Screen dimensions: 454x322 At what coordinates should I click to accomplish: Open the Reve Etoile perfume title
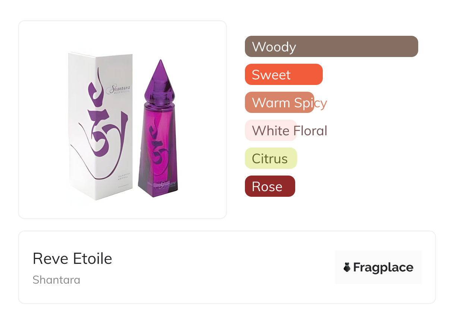coord(72,258)
